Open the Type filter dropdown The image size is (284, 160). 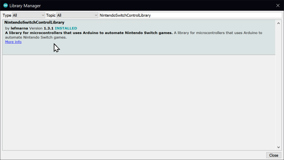coord(28,15)
